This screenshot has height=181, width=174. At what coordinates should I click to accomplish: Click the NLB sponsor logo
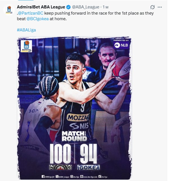pos(121,45)
